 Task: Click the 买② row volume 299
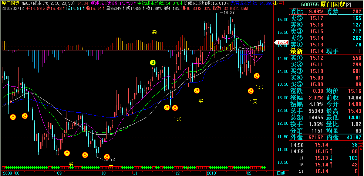click(x=357, y=65)
